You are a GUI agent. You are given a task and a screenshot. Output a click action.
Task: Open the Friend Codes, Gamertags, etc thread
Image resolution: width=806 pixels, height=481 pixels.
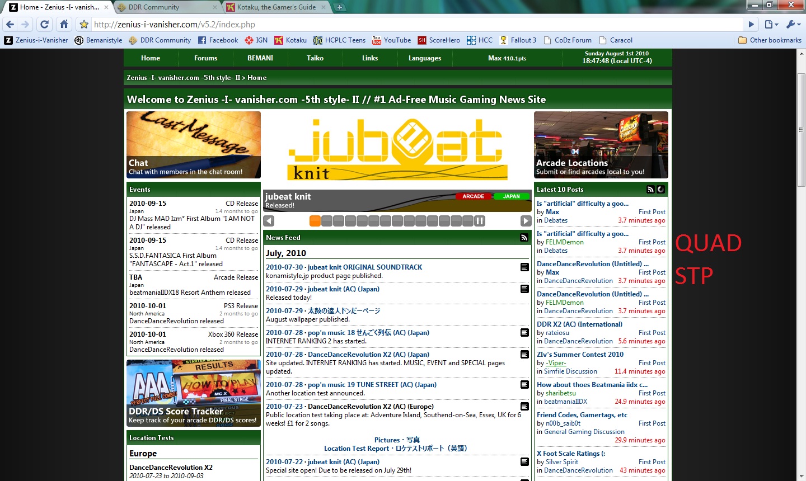[582, 415]
